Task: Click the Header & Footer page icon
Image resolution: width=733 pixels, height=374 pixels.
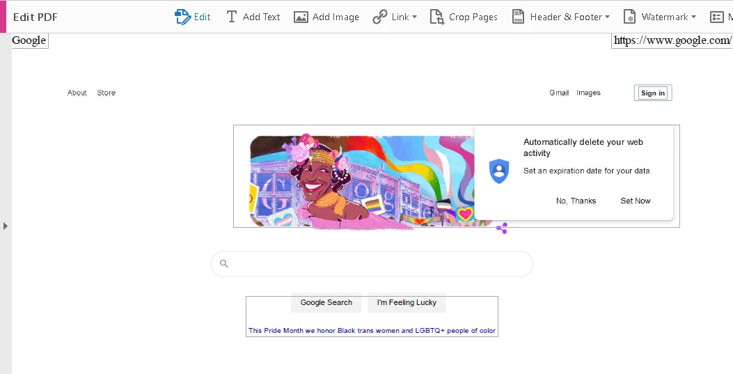Action: [x=518, y=17]
